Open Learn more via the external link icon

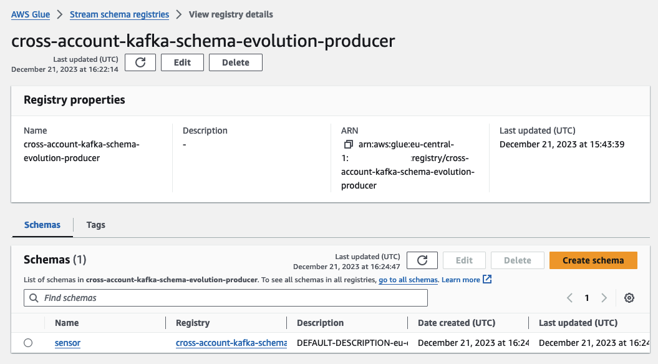click(x=486, y=279)
